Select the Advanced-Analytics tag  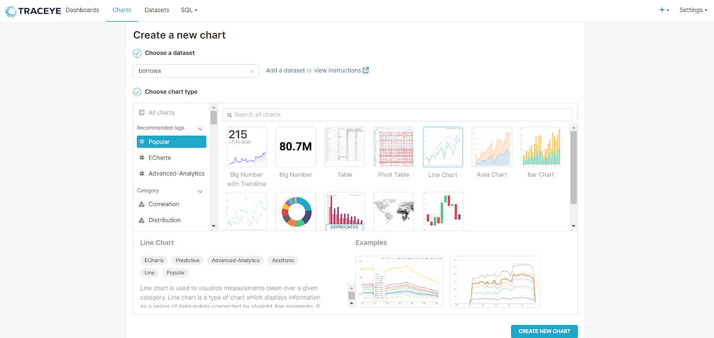click(x=172, y=173)
